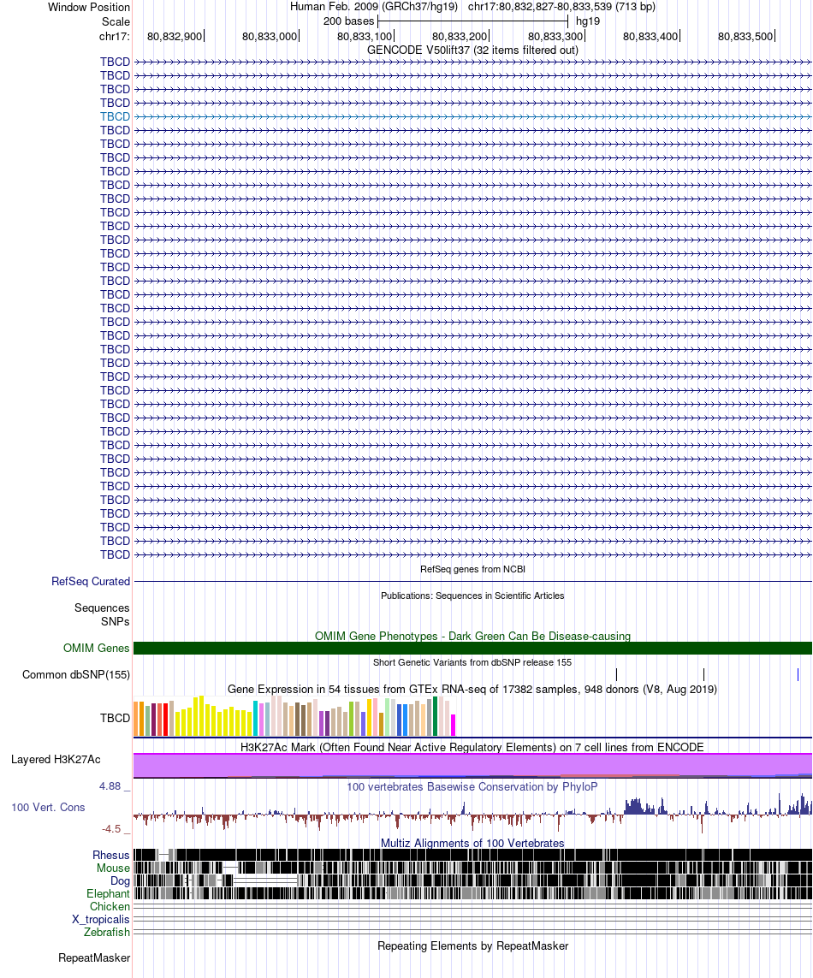Click the 'Human Feb. 2009 (GRCh37/hg19)' text
Image resolution: width=813 pixels, height=978 pixels.
[x=374, y=7]
